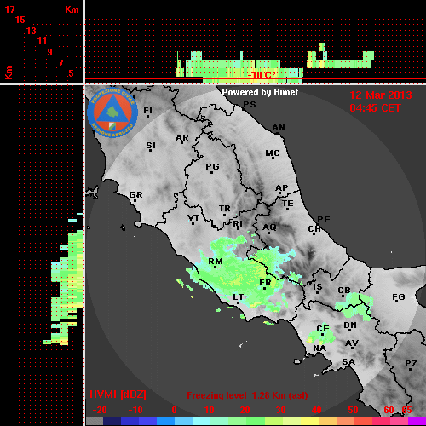Select the BN city label

coord(350,325)
